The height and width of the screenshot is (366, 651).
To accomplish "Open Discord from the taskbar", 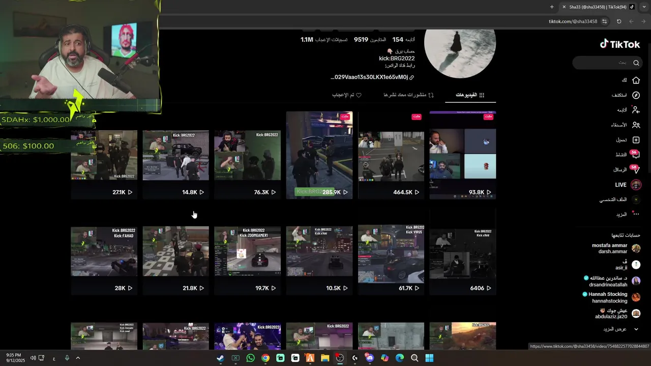I will pos(370,358).
